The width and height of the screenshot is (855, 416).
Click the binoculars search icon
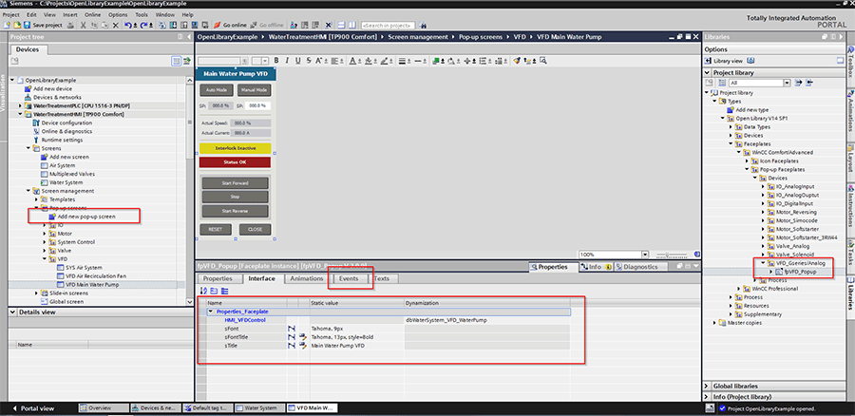(423, 25)
